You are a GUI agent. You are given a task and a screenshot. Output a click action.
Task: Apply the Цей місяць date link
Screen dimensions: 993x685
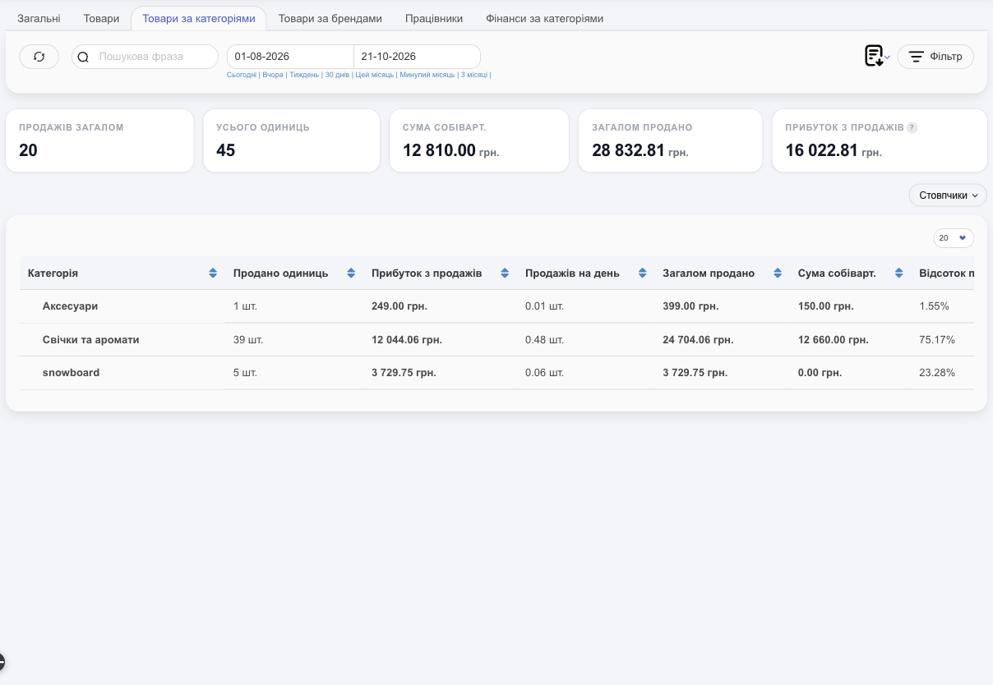tap(375, 75)
